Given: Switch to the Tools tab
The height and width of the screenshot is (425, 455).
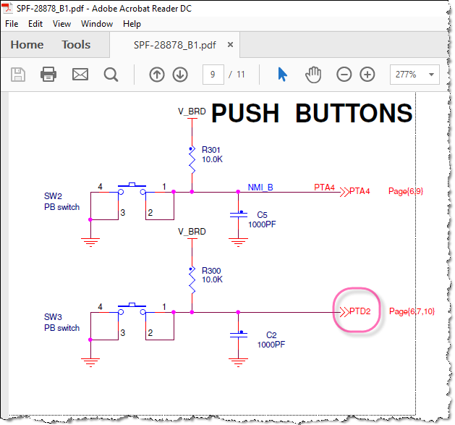Looking at the screenshot, I should click(x=76, y=45).
